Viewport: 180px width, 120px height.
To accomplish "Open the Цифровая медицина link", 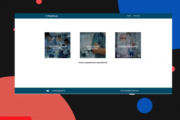I will click(128, 46).
